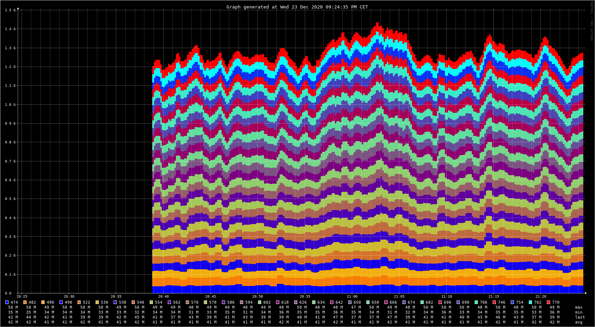
Task: Click the 'avg' row label in legend
Action: point(579,322)
